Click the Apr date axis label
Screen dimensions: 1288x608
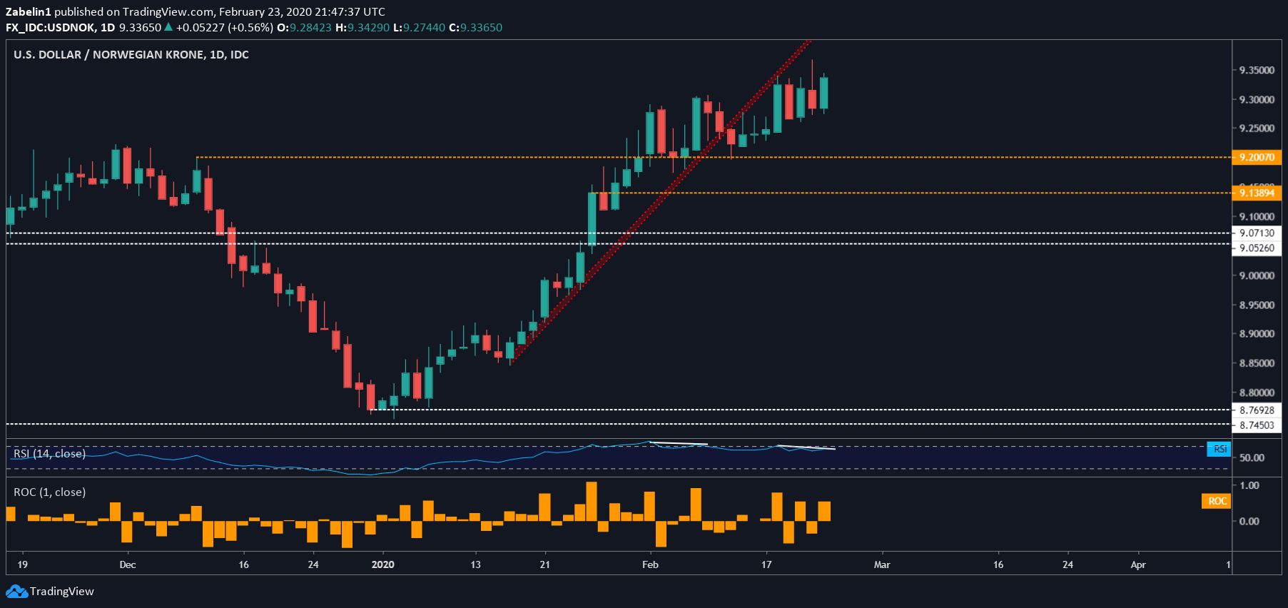(x=1138, y=564)
